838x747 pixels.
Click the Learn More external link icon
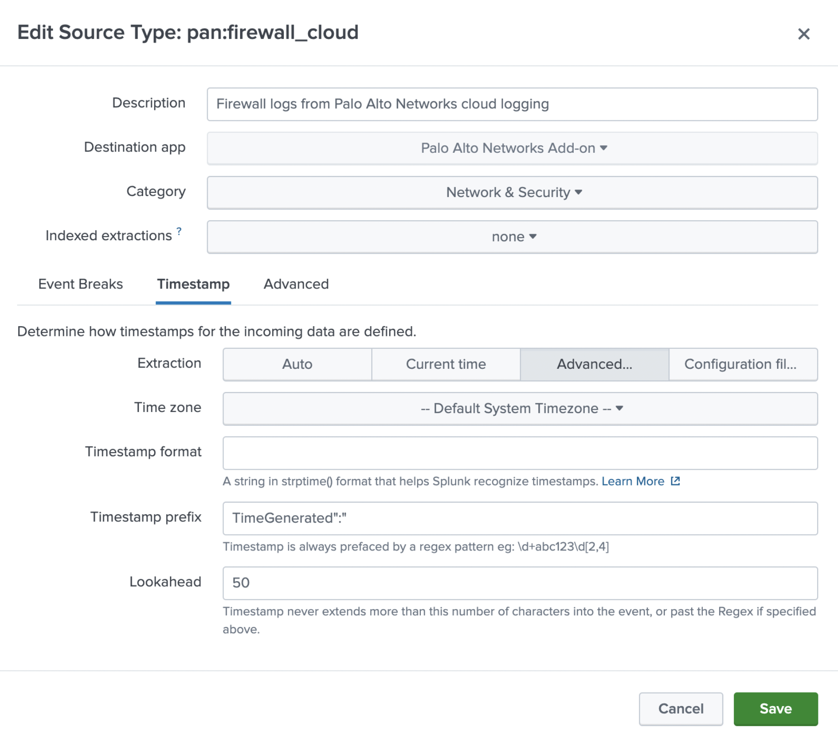tap(675, 481)
